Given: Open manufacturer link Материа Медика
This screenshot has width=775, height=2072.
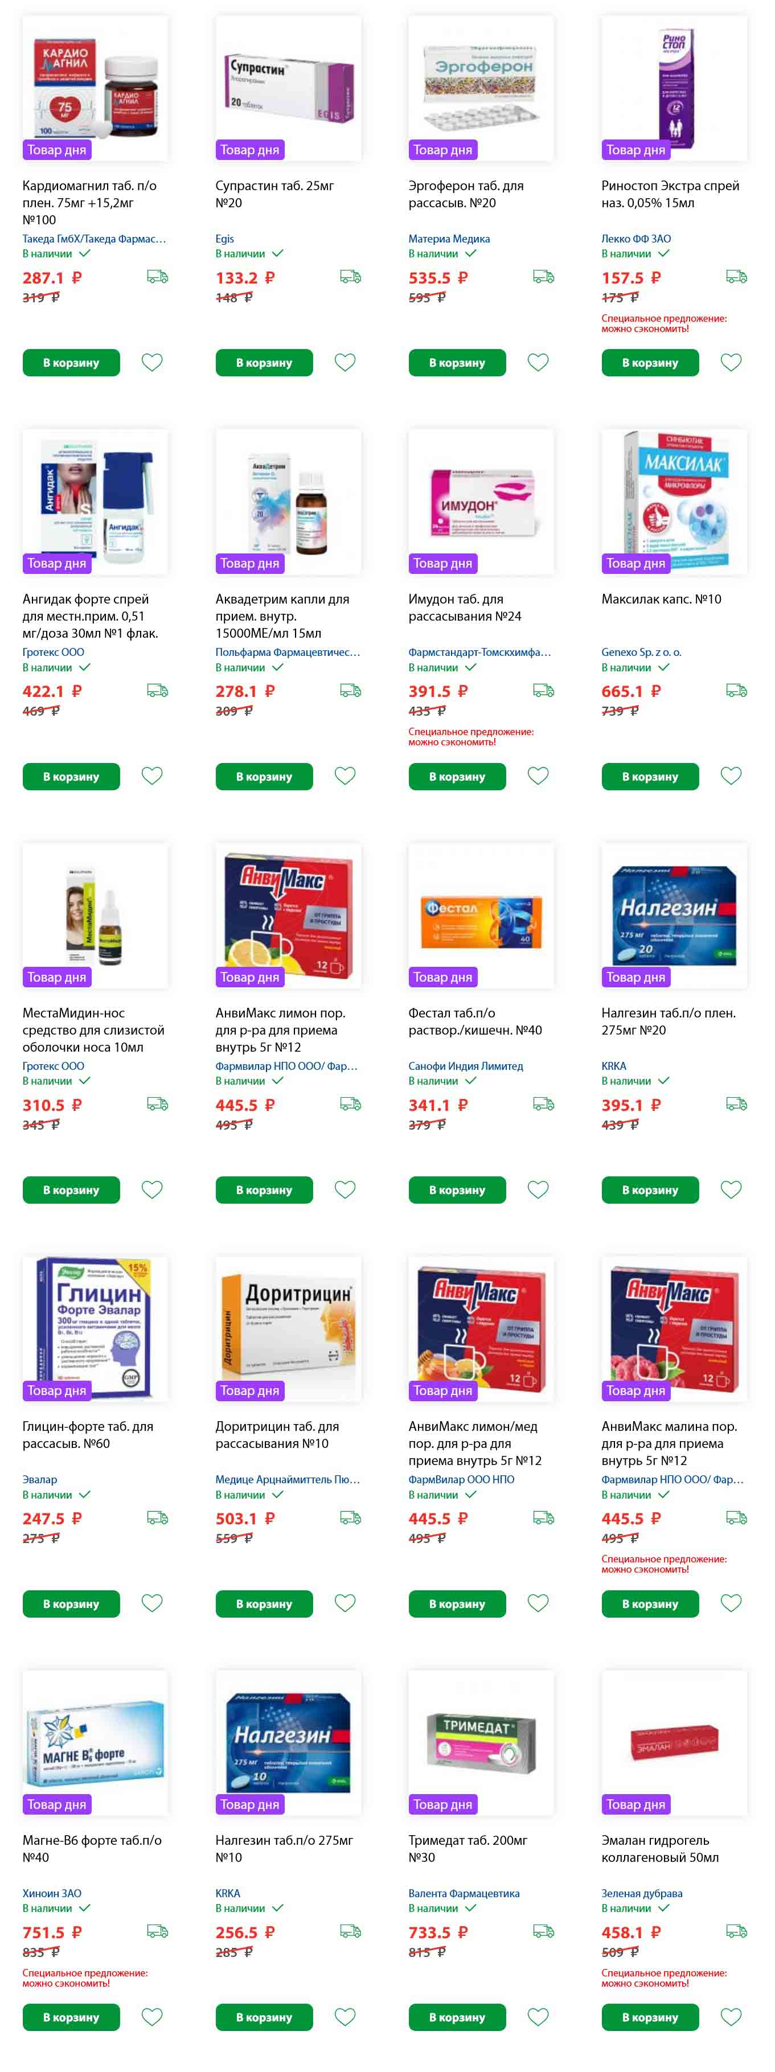Looking at the screenshot, I should tap(449, 239).
